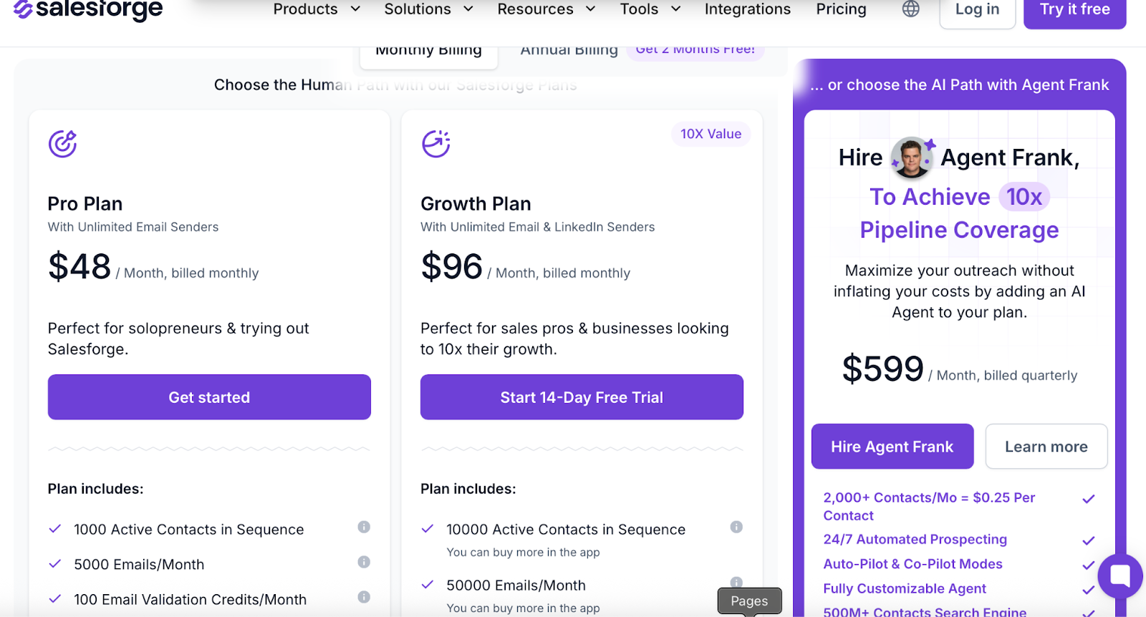Image resolution: width=1146 pixels, height=617 pixels.
Task: Click the Salesforge logo icon
Action: coord(24,9)
